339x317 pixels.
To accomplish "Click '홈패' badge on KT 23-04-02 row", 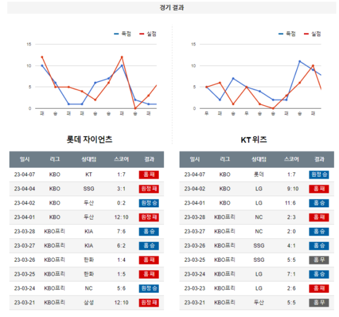I will click(x=319, y=189).
